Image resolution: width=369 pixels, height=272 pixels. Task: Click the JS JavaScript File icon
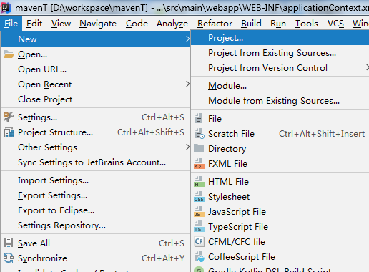point(199,212)
